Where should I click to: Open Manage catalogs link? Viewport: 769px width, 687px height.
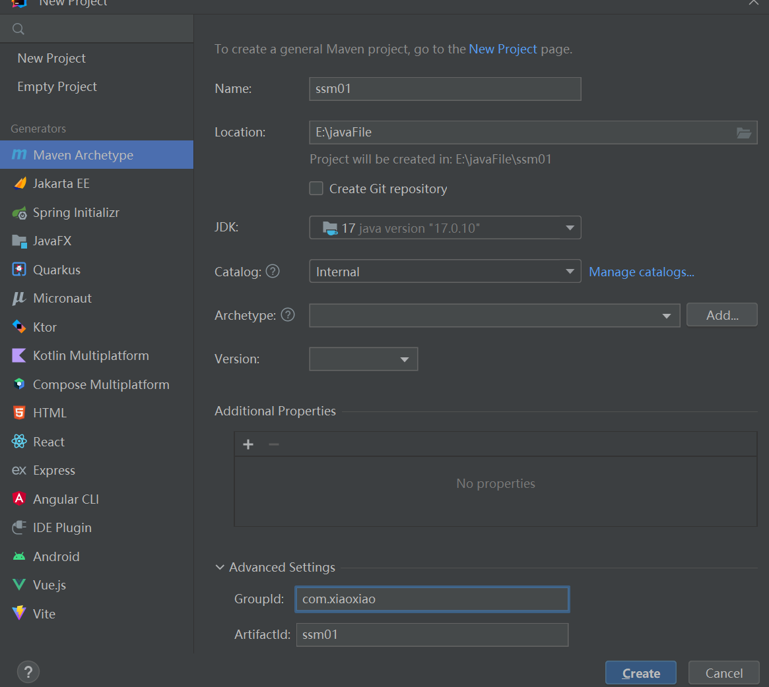(x=642, y=272)
